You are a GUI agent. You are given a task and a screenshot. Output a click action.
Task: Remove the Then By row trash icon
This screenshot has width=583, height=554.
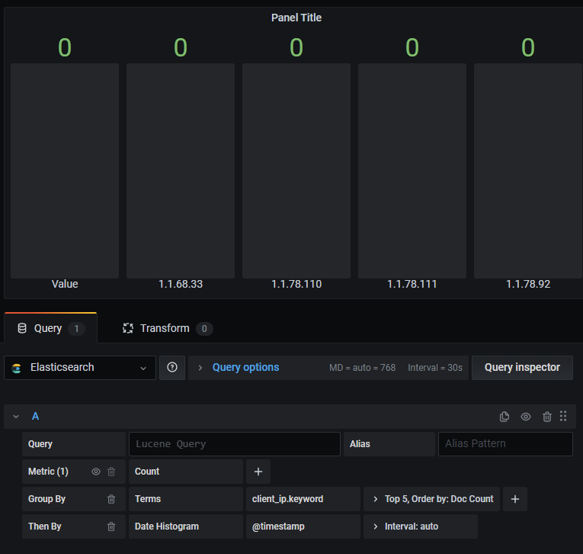[111, 527]
